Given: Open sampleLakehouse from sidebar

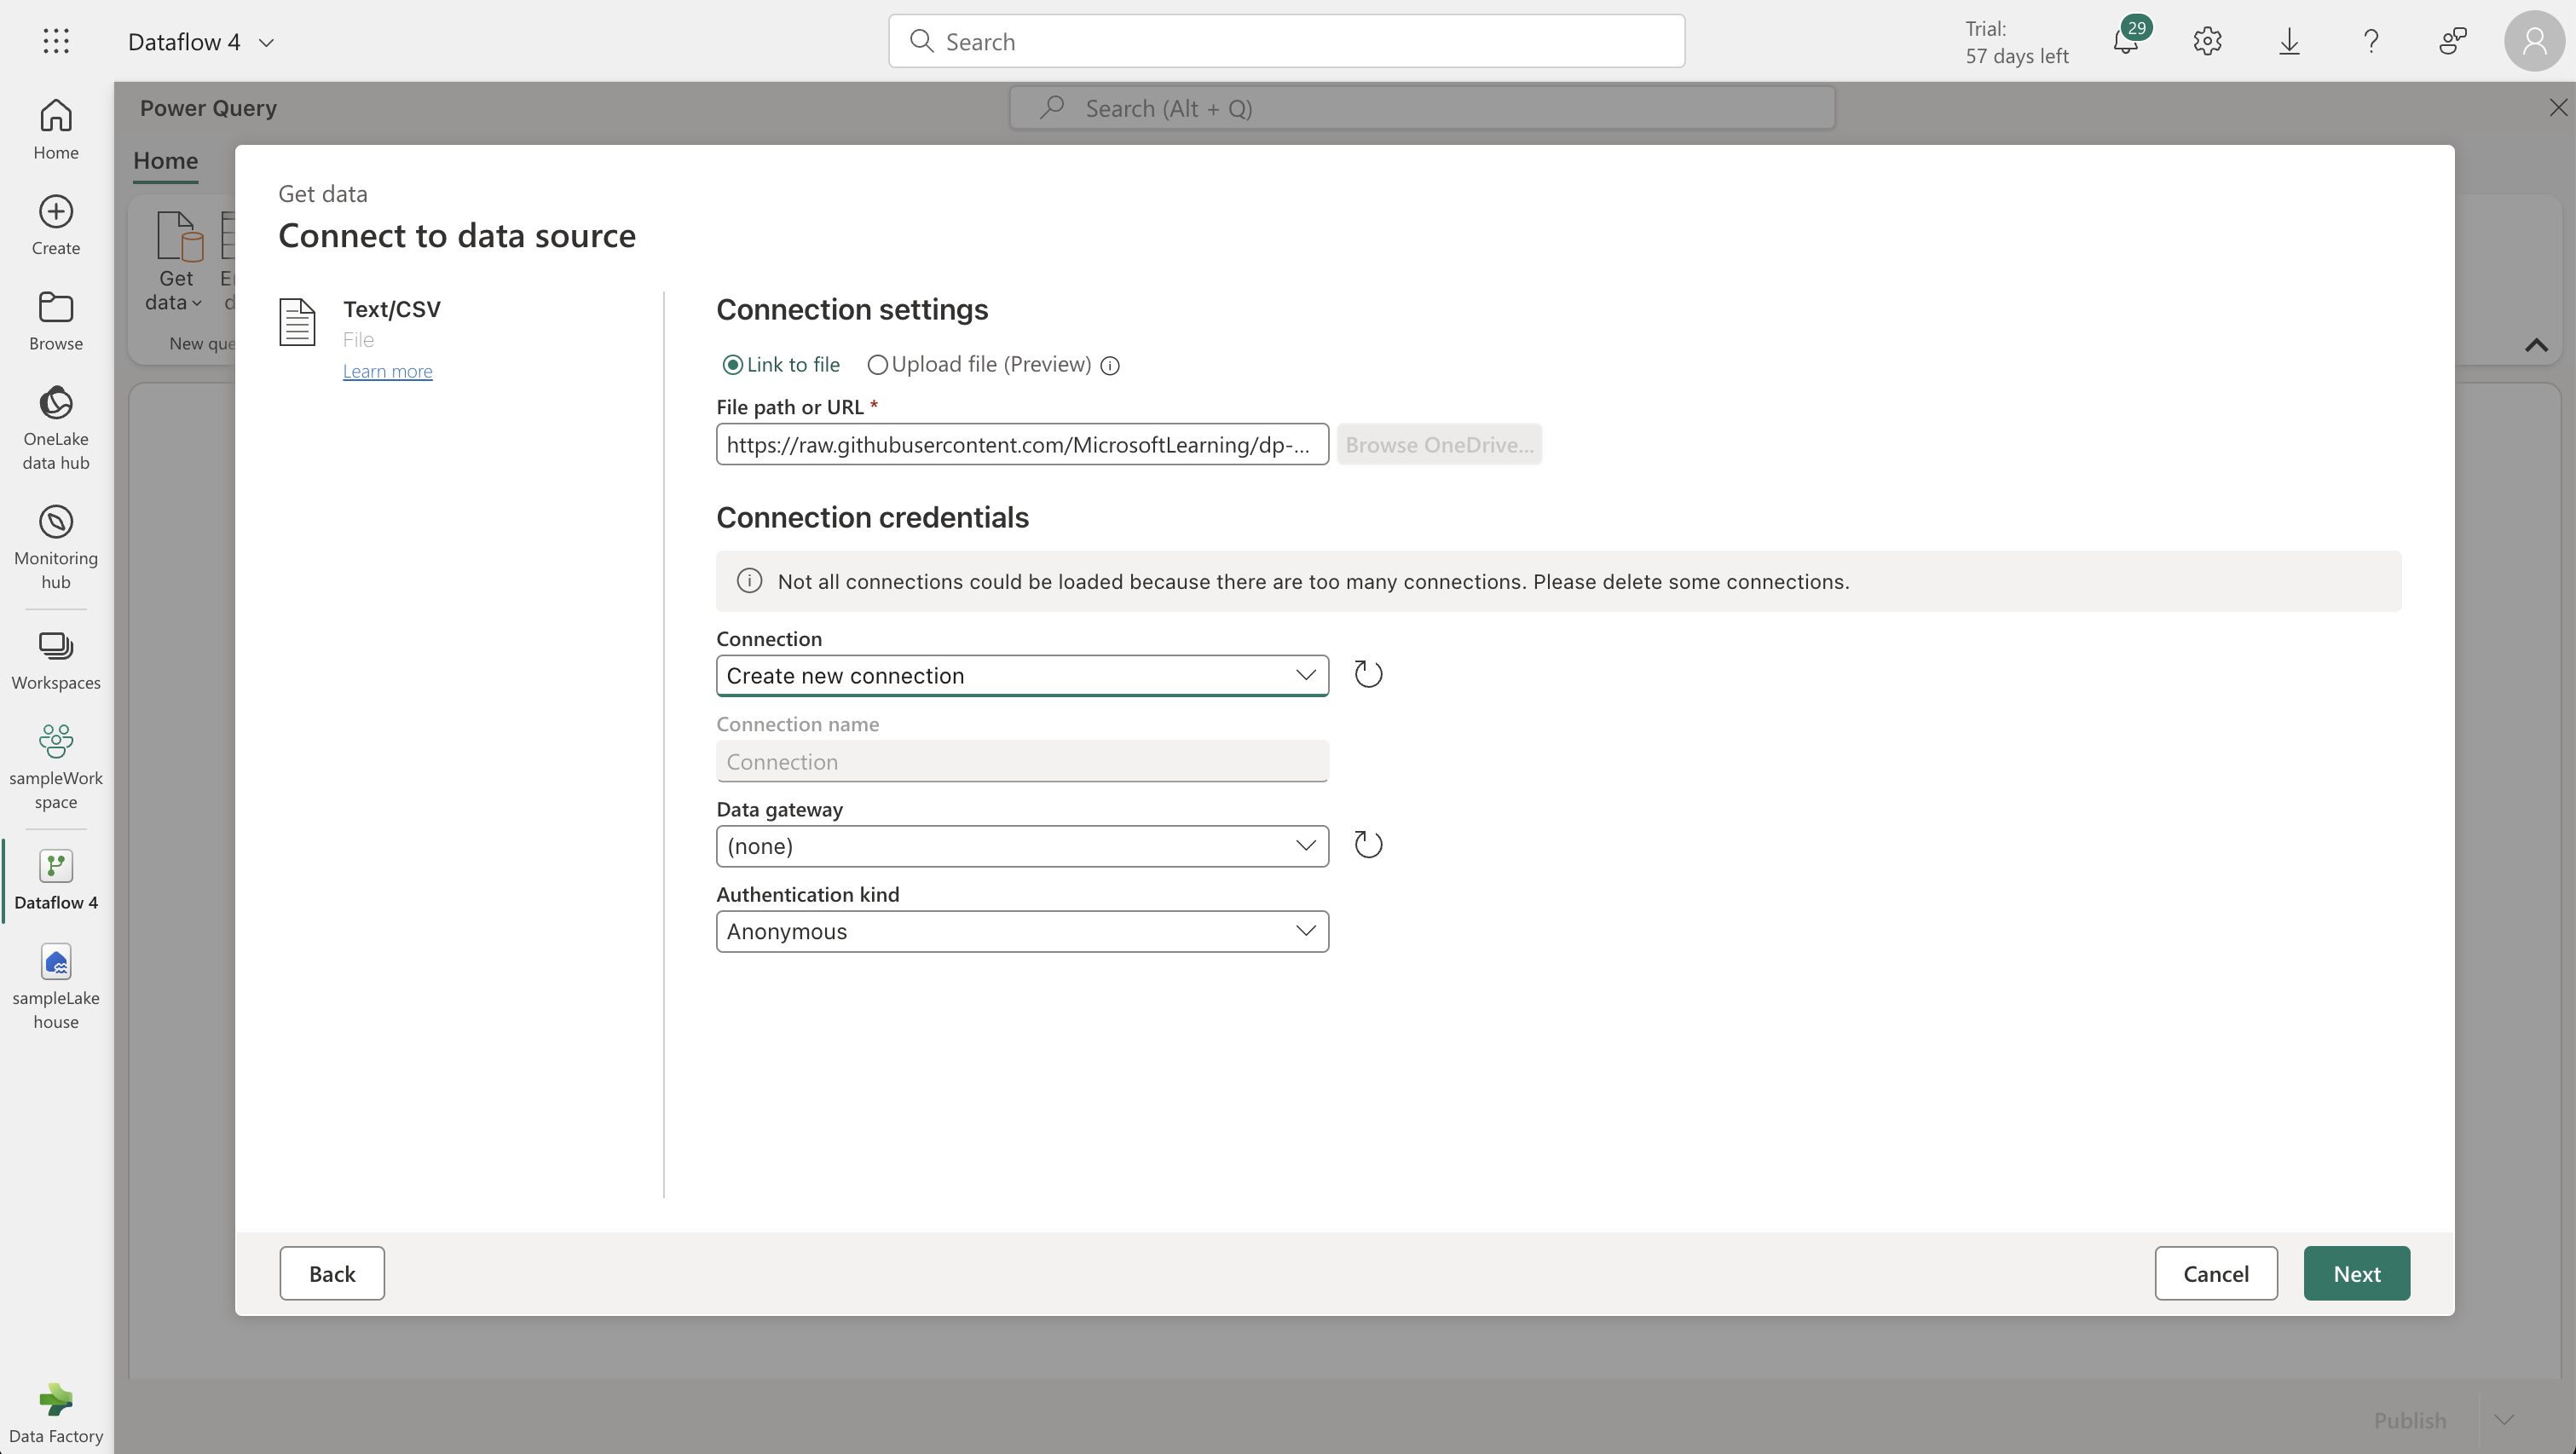Looking at the screenshot, I should [56, 986].
